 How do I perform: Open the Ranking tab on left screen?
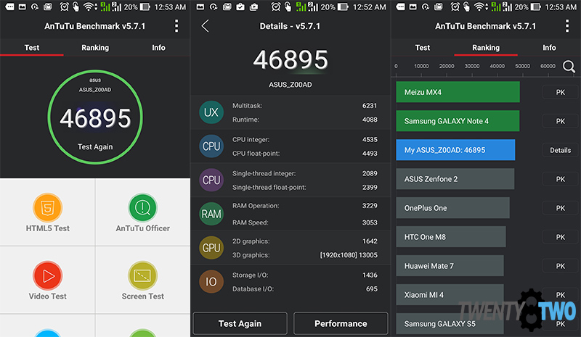click(95, 48)
